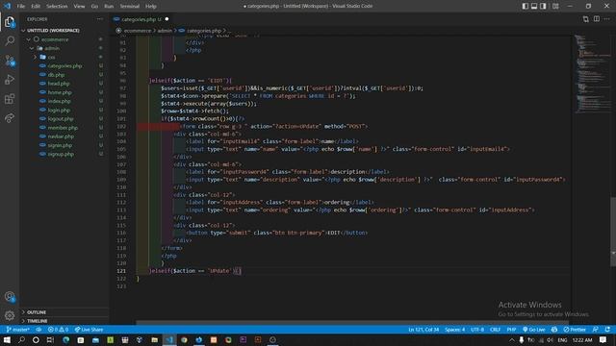Toggle the remote explorer eye icon in status bar
This screenshot has width=616, height=346.
38,330
